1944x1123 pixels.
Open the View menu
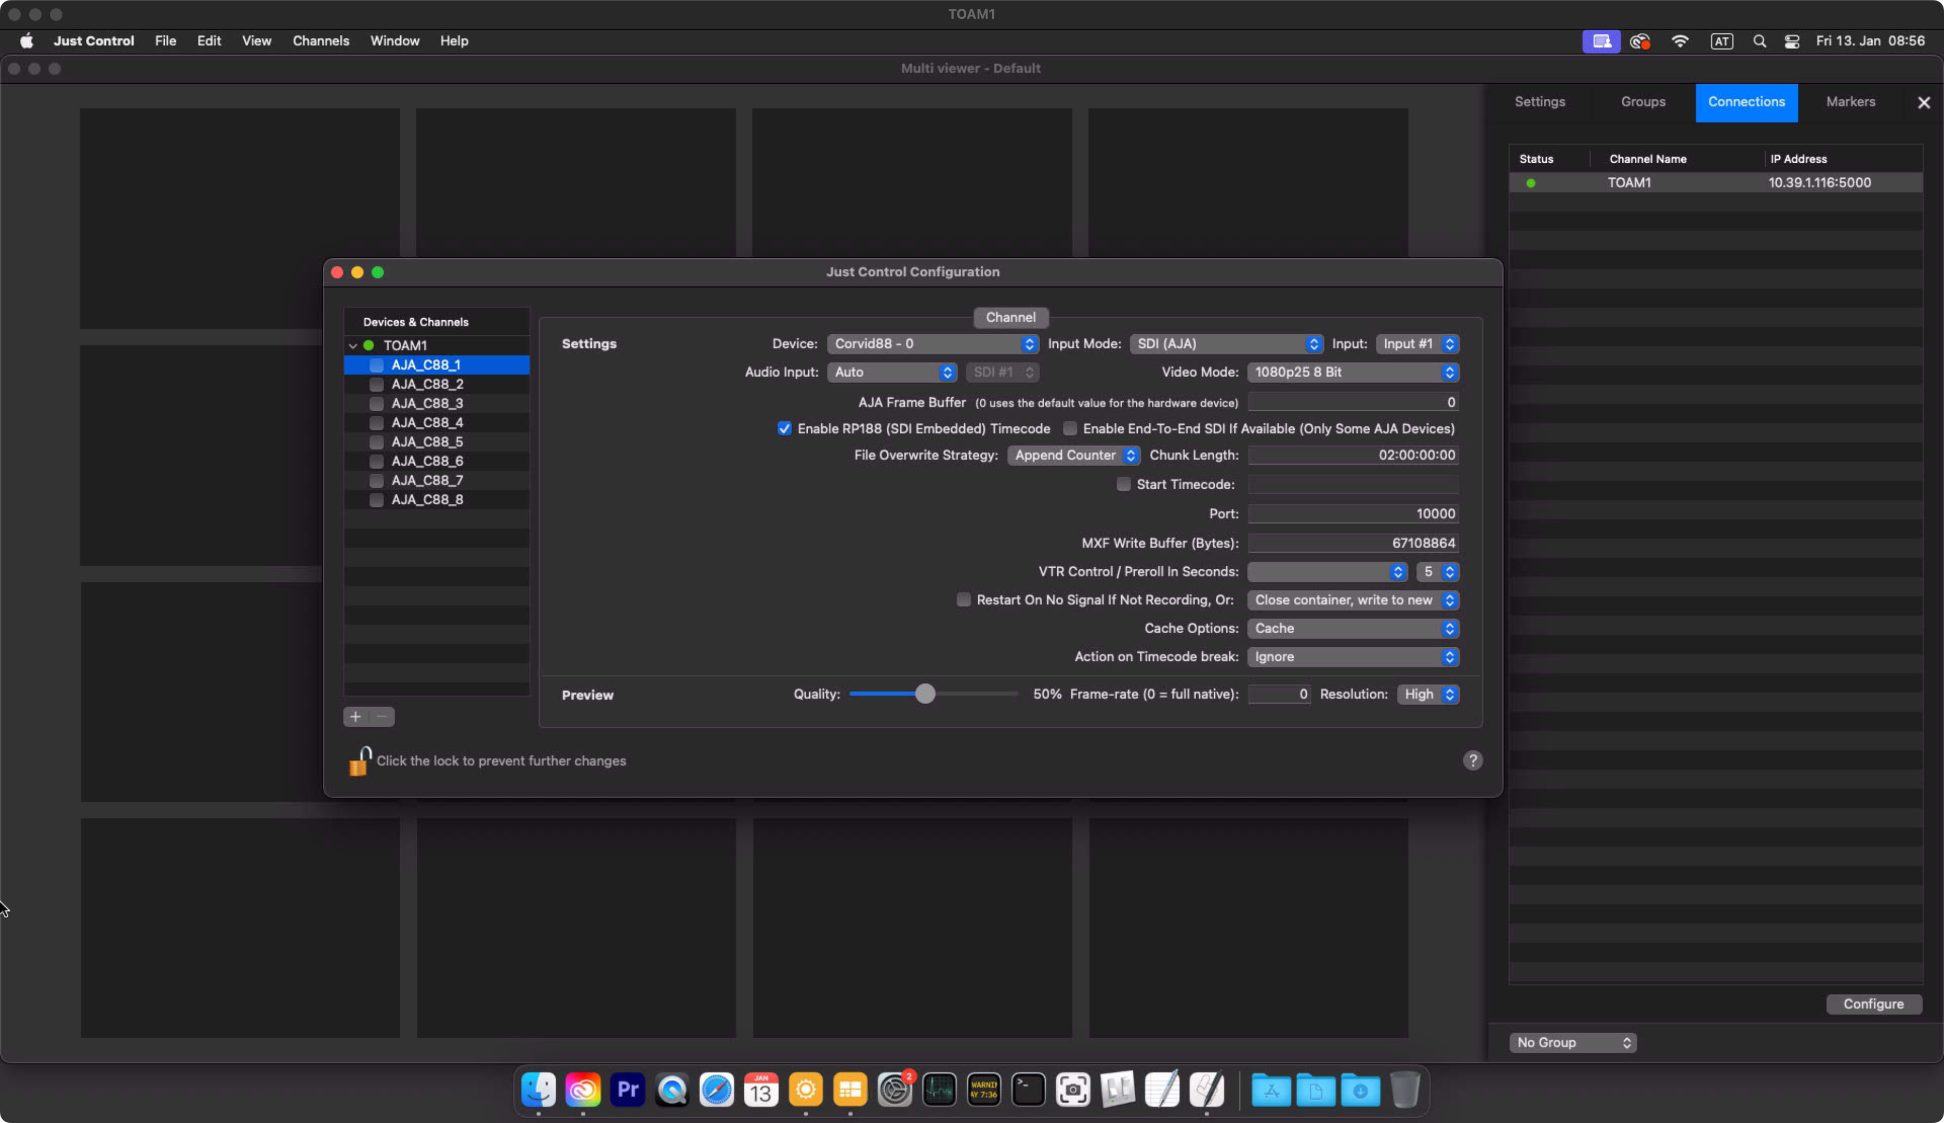click(x=257, y=41)
